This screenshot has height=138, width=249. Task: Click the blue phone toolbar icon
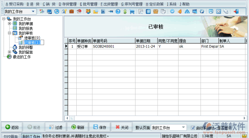(x=57, y=11)
